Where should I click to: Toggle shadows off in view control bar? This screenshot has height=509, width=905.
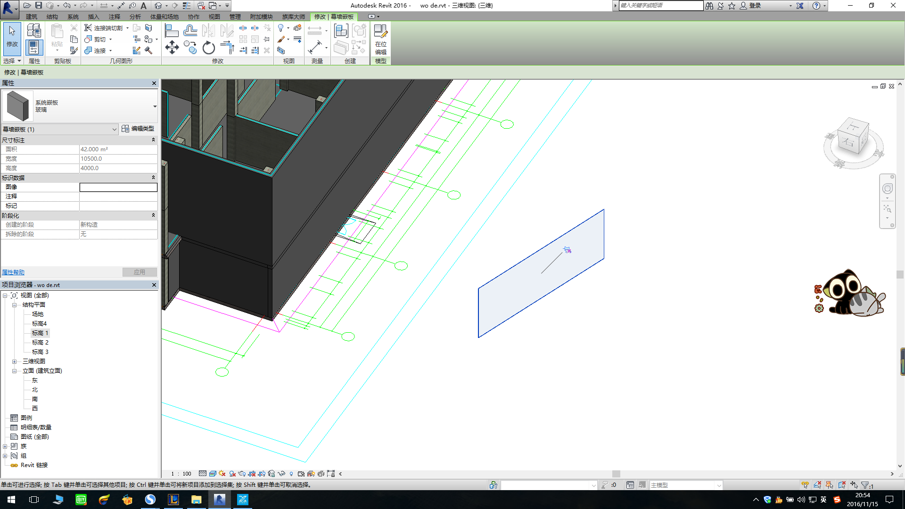[232, 474]
